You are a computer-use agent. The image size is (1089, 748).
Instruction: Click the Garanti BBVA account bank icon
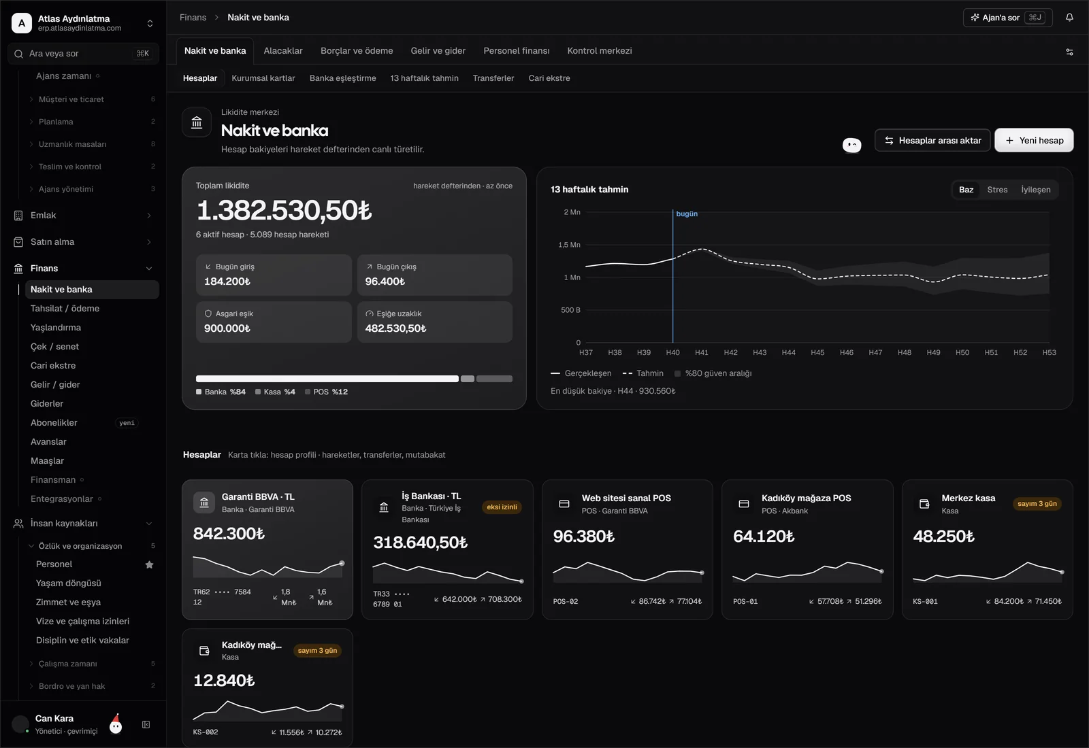pyautogui.click(x=204, y=503)
